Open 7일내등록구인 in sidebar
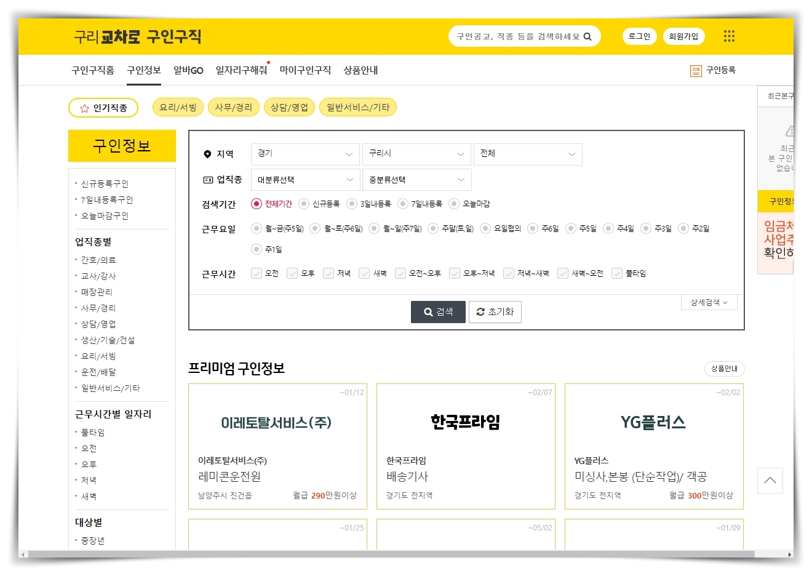The width and height of the screenshot is (812, 576). 107,200
